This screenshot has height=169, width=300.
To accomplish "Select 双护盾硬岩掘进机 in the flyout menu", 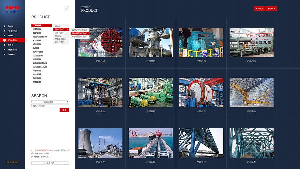I will tap(80, 33).
